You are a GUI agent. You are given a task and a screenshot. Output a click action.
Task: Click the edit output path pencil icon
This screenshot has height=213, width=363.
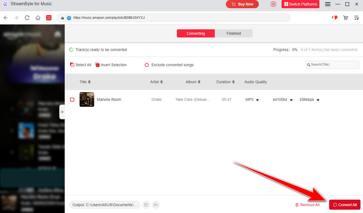(x=146, y=205)
